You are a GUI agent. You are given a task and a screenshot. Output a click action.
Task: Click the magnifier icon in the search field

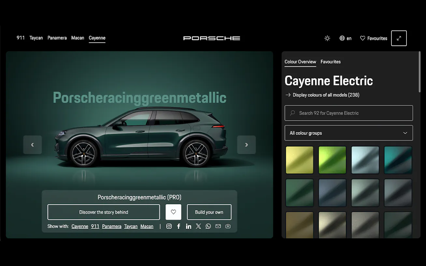coord(292,113)
